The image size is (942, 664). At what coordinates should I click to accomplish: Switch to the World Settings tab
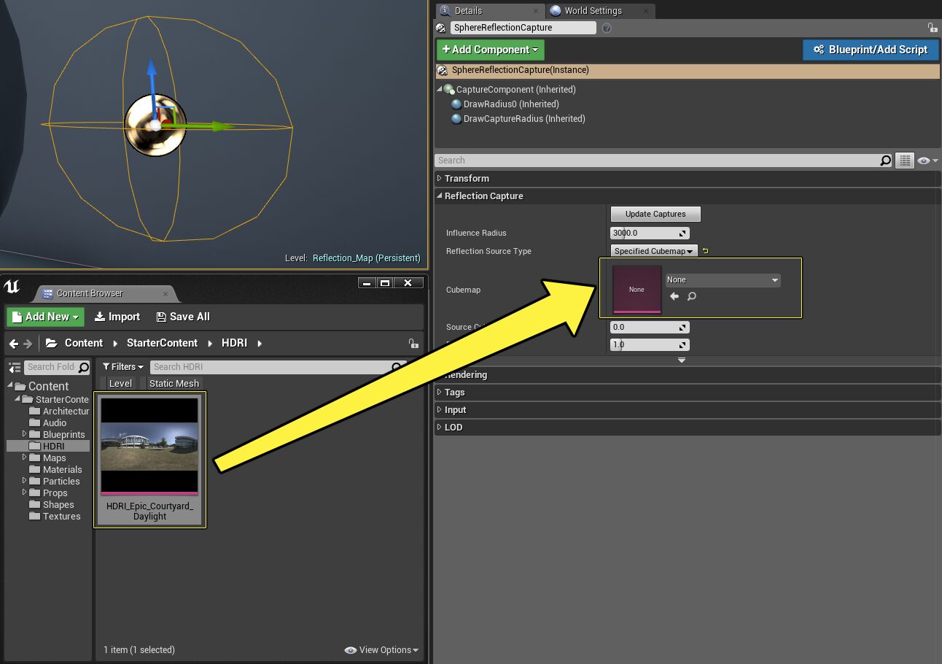[592, 11]
